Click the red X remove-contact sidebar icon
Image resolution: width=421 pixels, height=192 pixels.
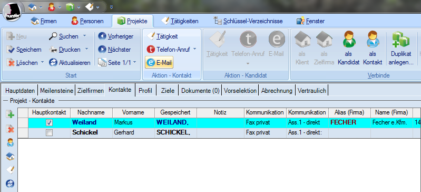click(10, 129)
